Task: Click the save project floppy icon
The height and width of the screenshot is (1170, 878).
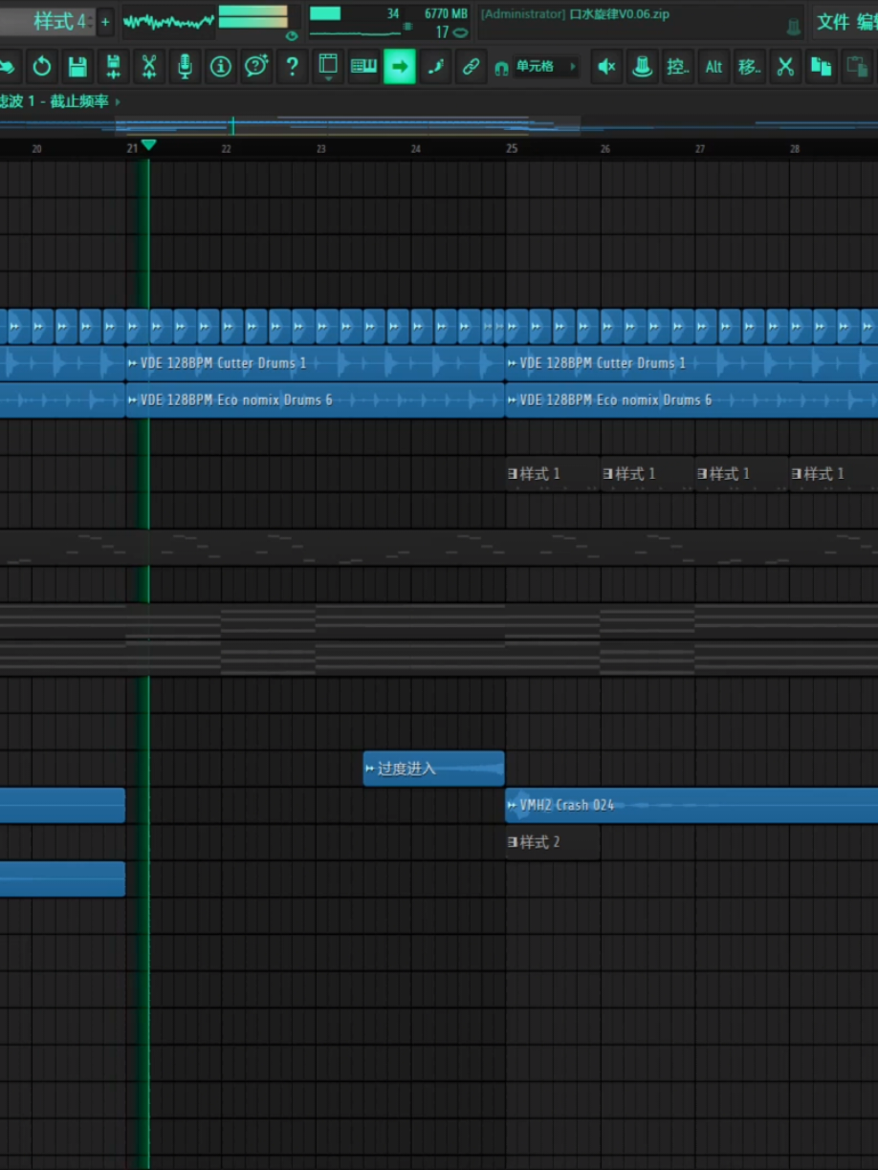Action: [x=77, y=66]
